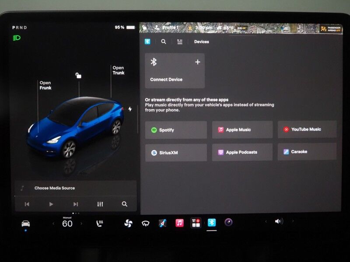Open the Trunk
Screen dimensions: 350x262
tap(118, 70)
